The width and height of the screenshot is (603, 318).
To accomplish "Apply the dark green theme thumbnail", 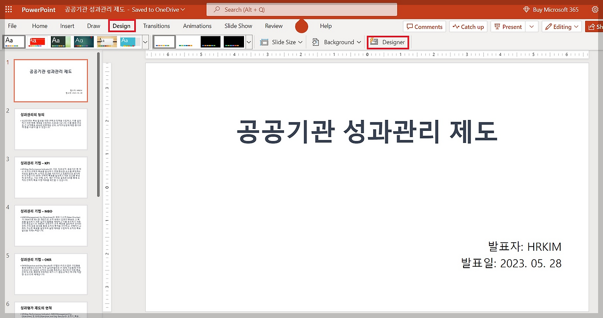I will pyautogui.click(x=60, y=42).
